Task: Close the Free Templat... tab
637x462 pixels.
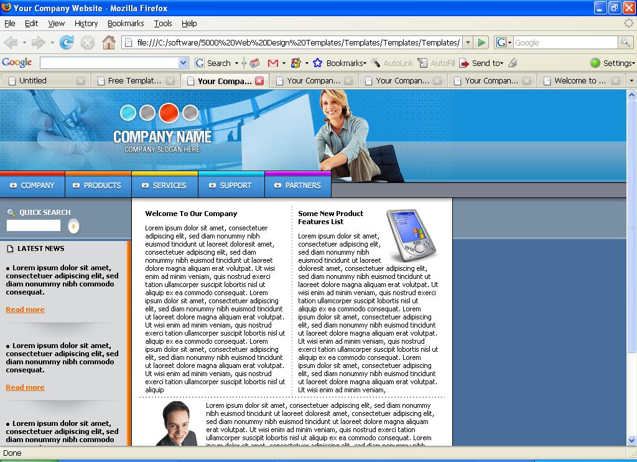Action: [x=170, y=81]
